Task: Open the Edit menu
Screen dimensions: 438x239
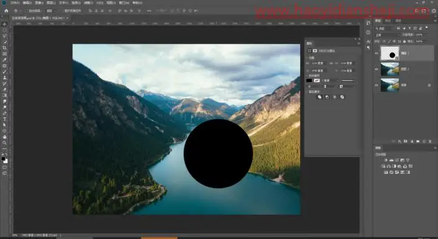Action: (x=27, y=2)
